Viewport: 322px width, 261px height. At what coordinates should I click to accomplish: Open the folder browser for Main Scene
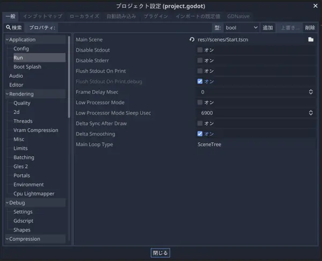pos(311,39)
